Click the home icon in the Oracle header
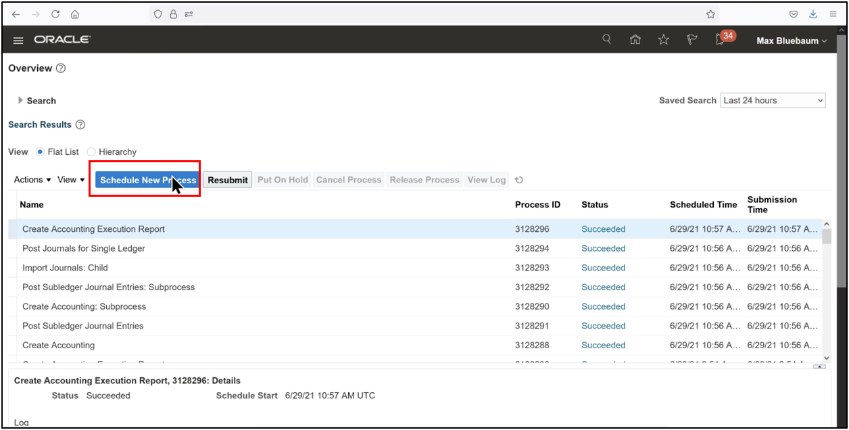 [x=635, y=39]
